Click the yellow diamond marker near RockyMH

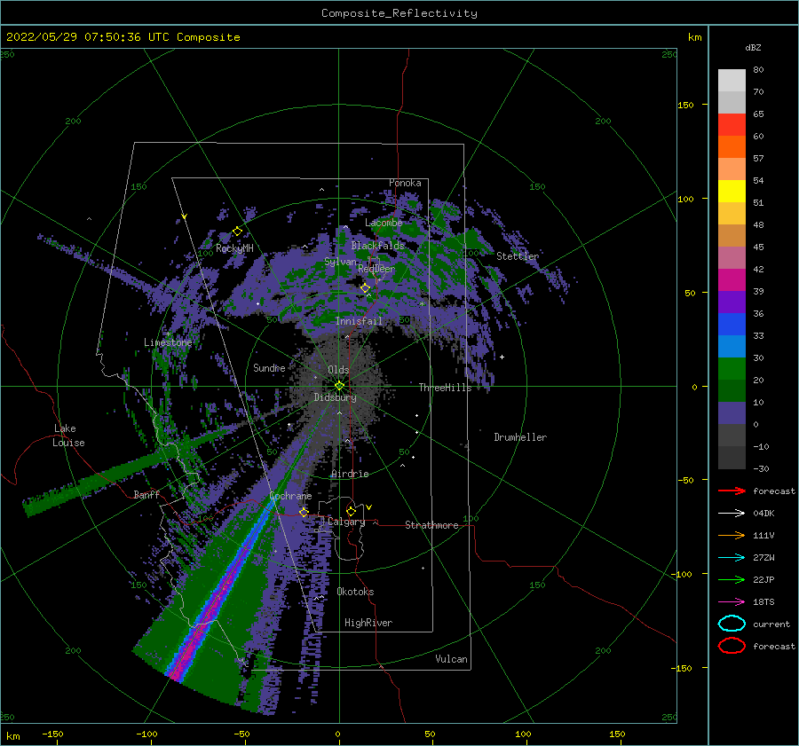pos(237,232)
